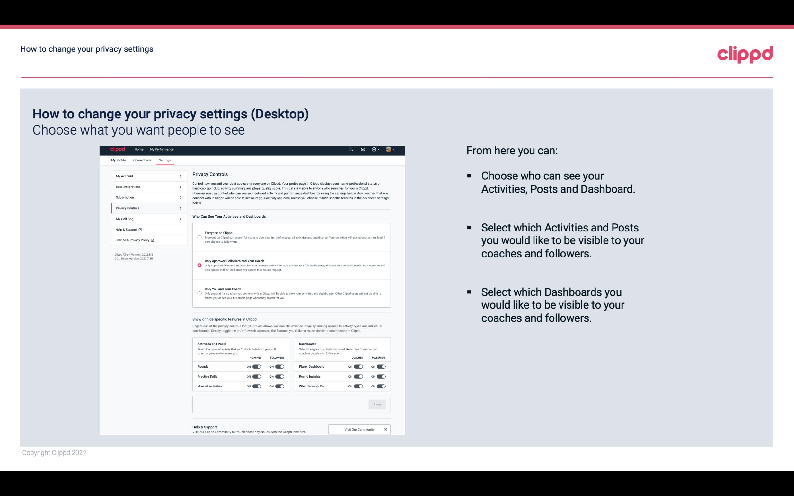This screenshot has width=794, height=496.
Task: Click the search icon in the top bar
Action: point(351,150)
